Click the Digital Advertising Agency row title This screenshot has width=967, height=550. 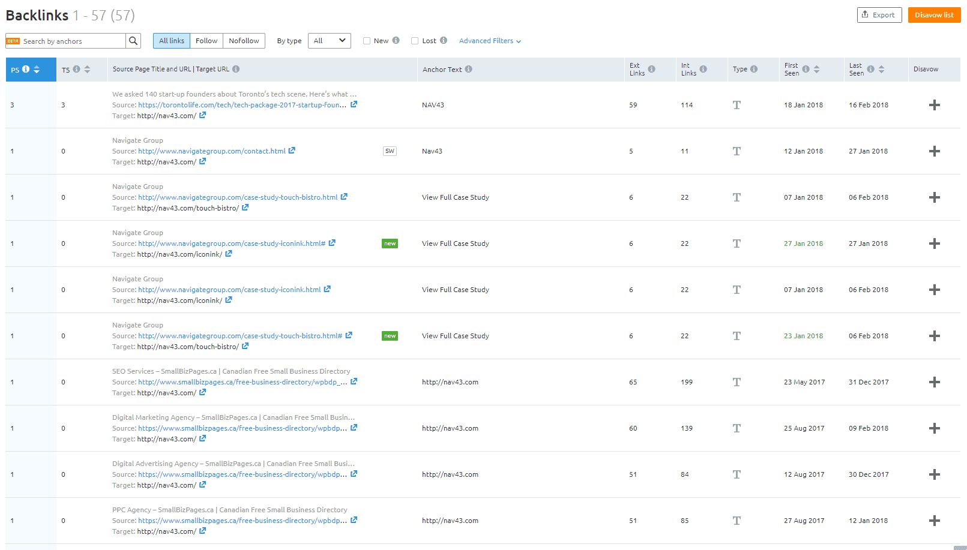tap(233, 464)
